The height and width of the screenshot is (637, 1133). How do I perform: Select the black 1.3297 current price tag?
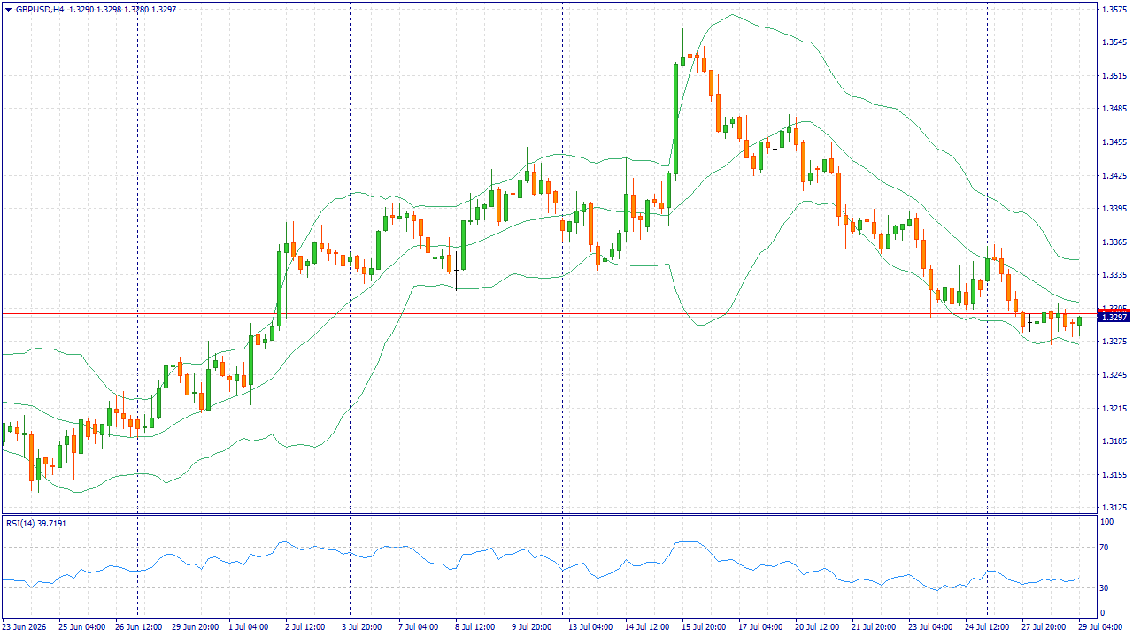pos(1114,317)
